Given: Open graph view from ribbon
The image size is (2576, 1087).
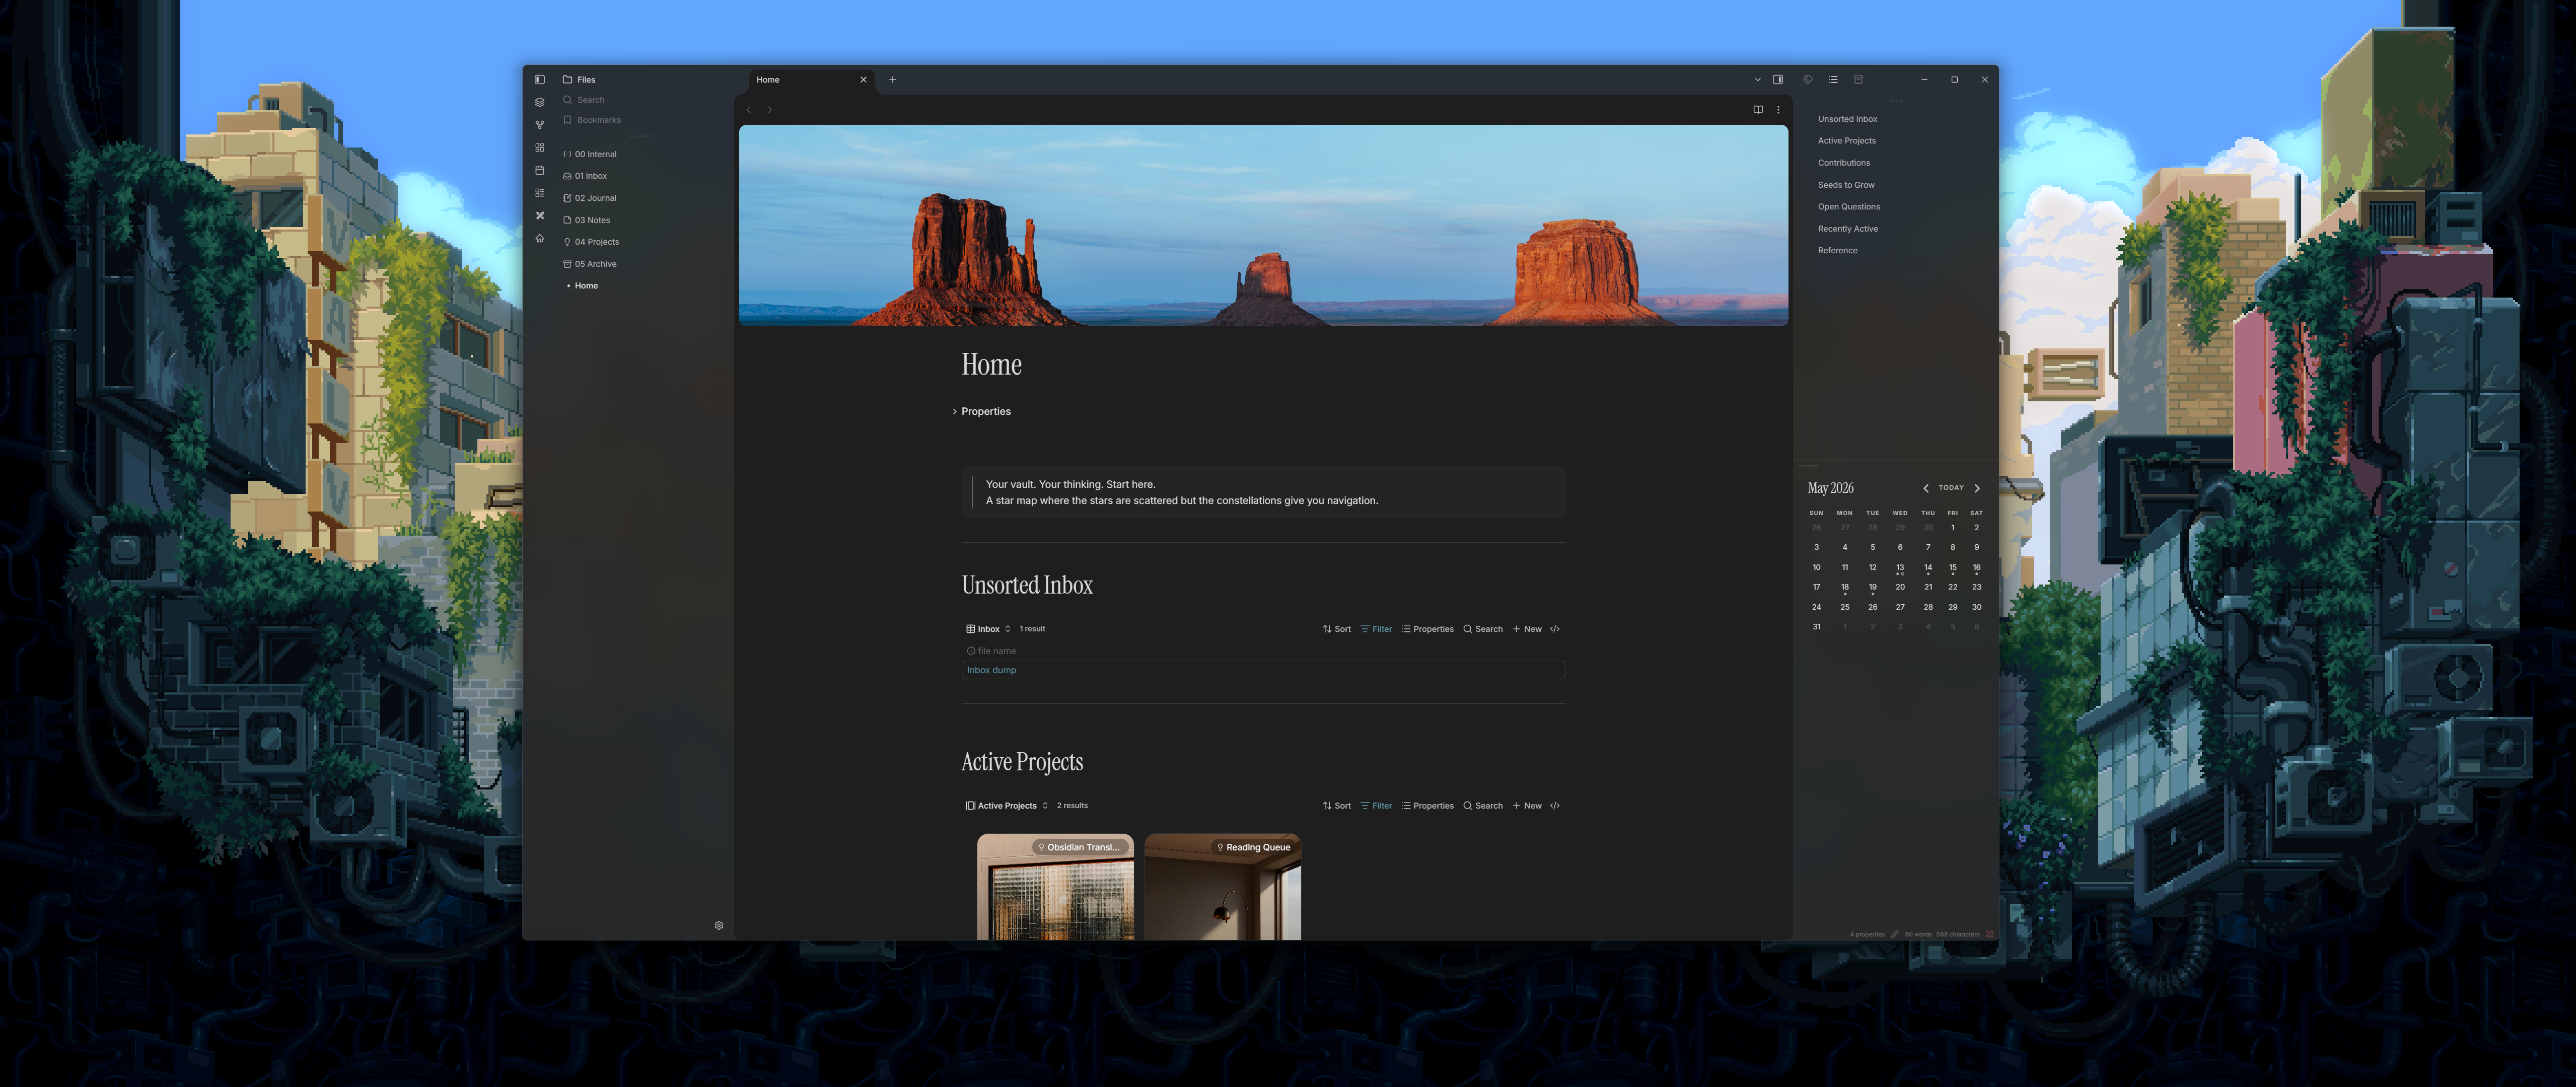Looking at the screenshot, I should (539, 125).
